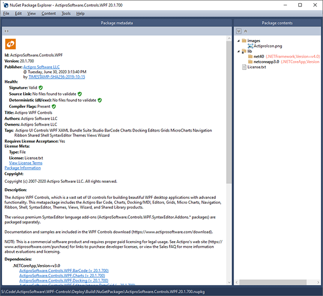
Task: Select the License.txt tree item
Action: (x=257, y=67)
